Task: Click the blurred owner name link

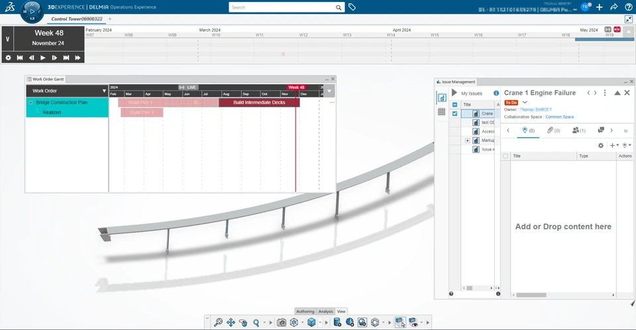Action: pos(535,109)
